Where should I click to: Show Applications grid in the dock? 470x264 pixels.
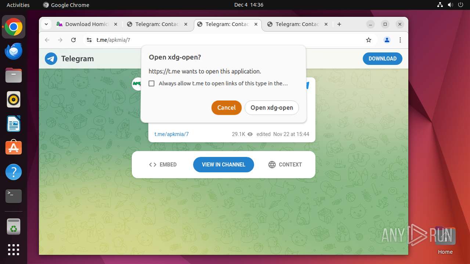click(x=14, y=250)
